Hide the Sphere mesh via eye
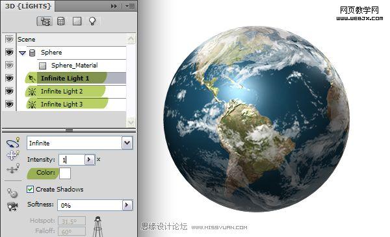This screenshot has height=237, width=390. click(x=9, y=53)
